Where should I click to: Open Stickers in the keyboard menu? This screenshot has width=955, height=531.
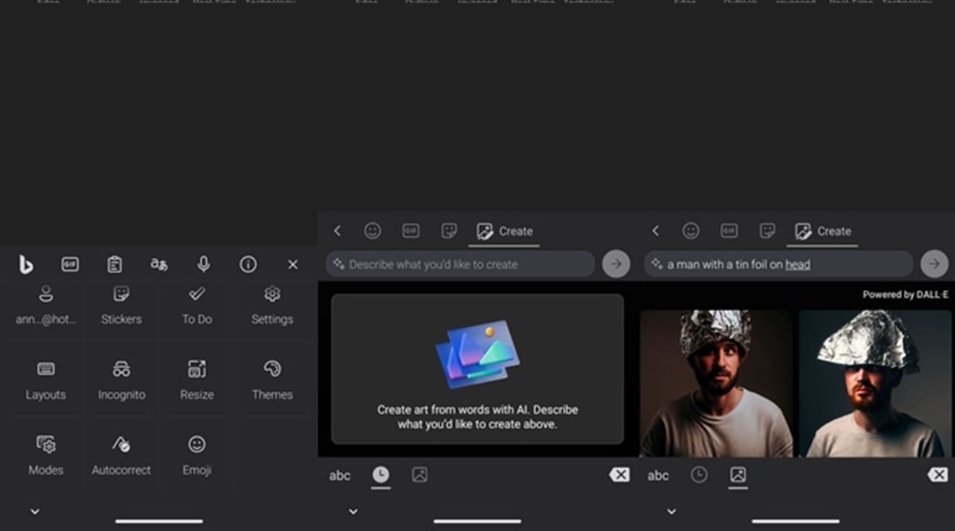pyautogui.click(x=121, y=305)
